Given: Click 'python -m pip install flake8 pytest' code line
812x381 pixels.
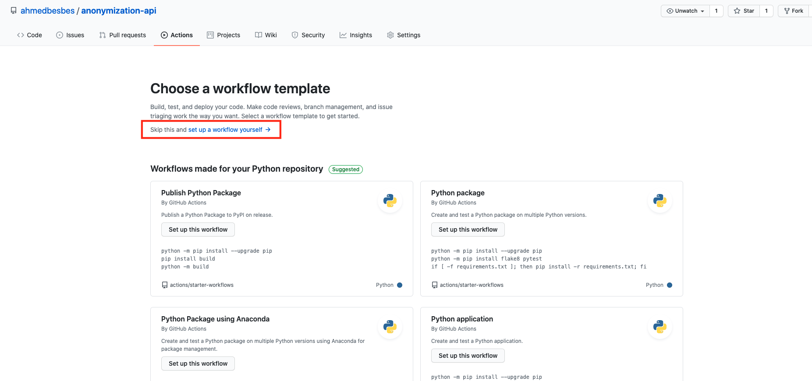Looking at the screenshot, I should tap(486, 259).
